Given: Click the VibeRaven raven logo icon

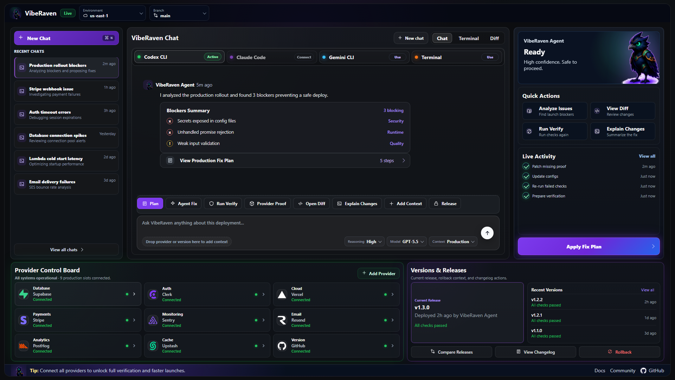Looking at the screenshot, I should 17,13.
